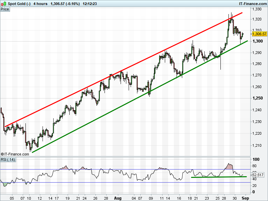Click the 1,320 price axis label
The width and height of the screenshot is (268, 201).
[257, 19]
